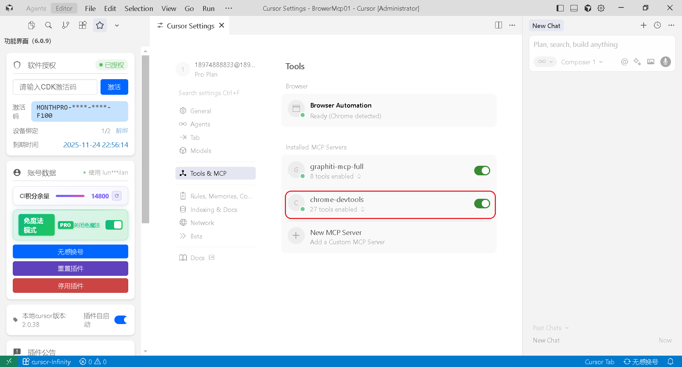Open the Extensions icon in activity bar
682x367 pixels.
click(83, 25)
